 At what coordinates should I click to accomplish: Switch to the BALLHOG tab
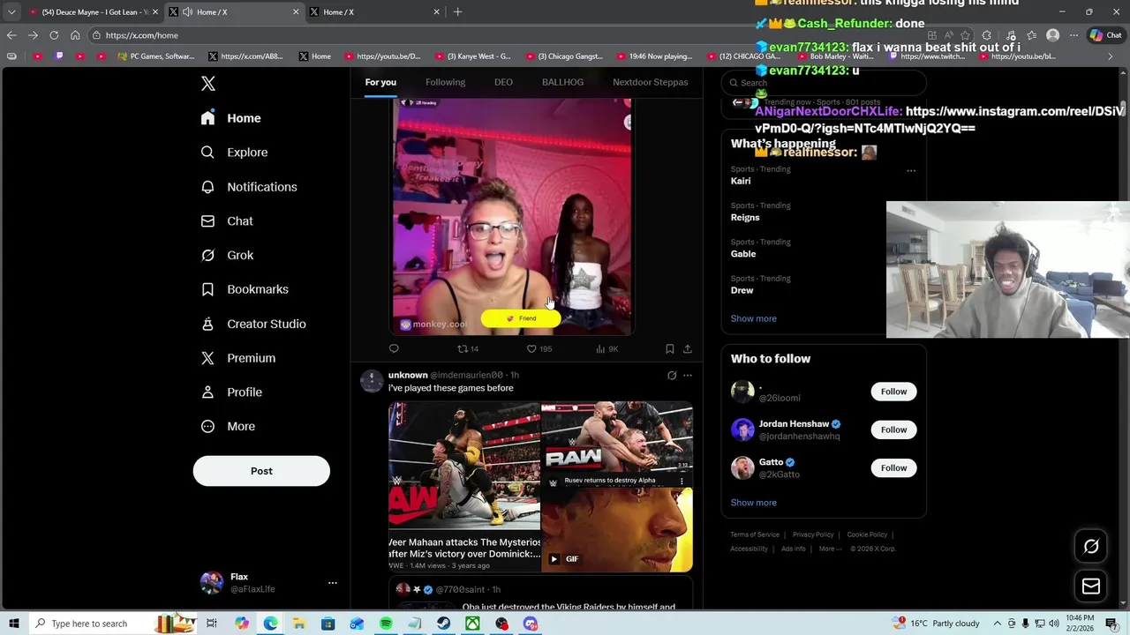click(x=562, y=82)
